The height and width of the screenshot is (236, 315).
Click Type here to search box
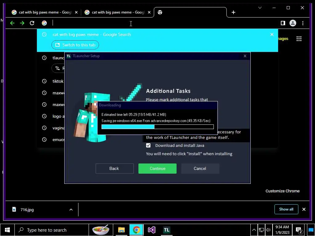(52, 230)
